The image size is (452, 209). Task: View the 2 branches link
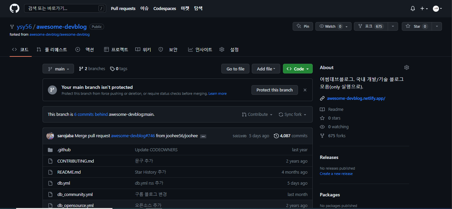point(92,69)
